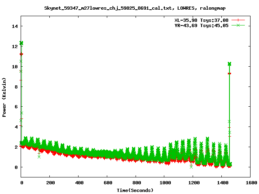The height and width of the screenshot is (194, 259).
Task: Click the green outlier point near zero at 1190 seconds
Action: 191,167
